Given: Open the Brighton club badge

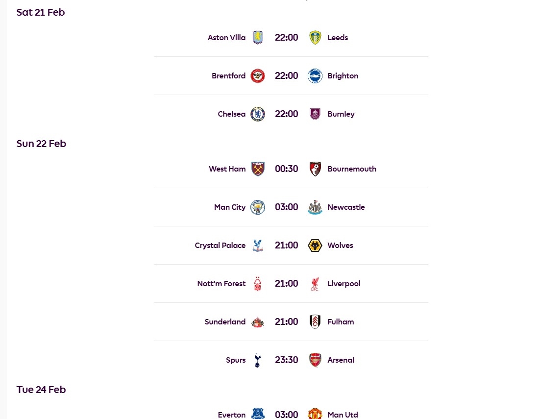Looking at the screenshot, I should pyautogui.click(x=314, y=75).
